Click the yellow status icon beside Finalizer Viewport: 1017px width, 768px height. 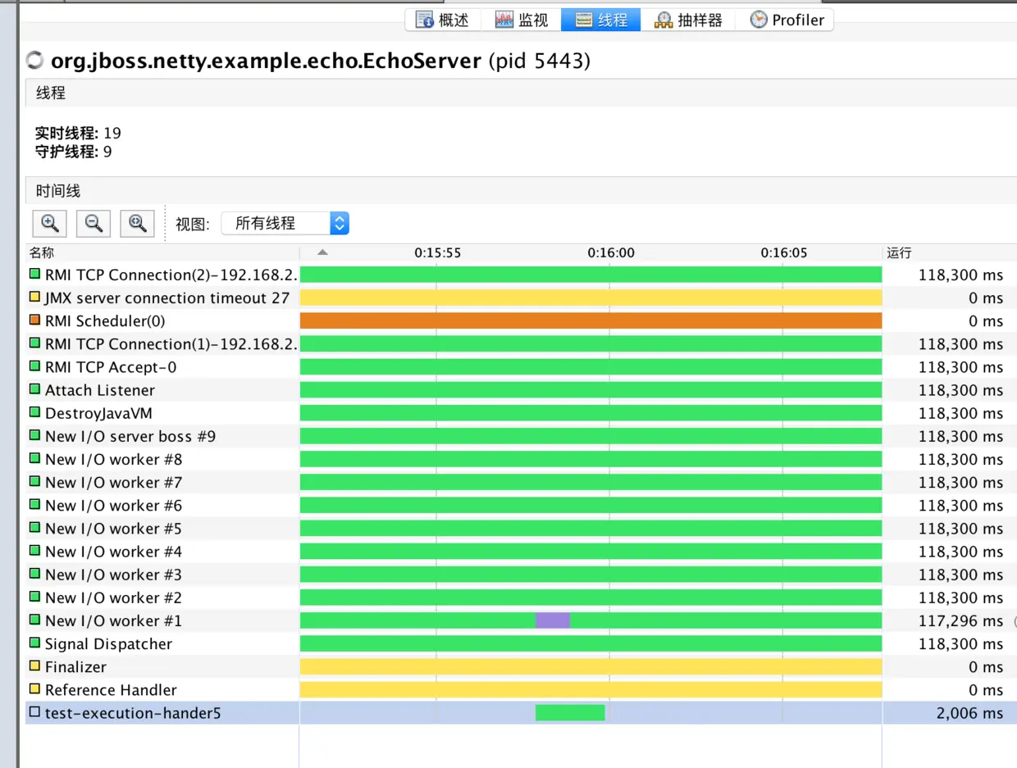[34, 666]
